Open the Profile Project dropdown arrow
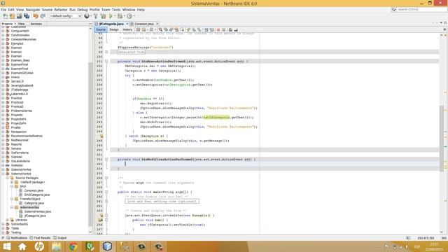The width and height of the screenshot is (448, 252). tap(134, 16)
